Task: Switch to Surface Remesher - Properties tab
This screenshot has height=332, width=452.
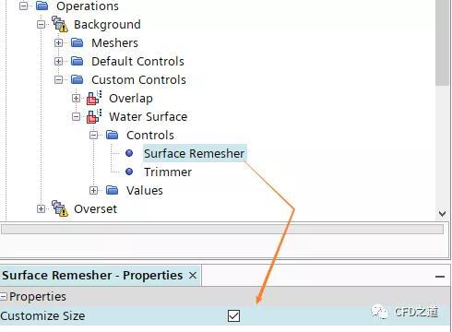Action: point(92,275)
